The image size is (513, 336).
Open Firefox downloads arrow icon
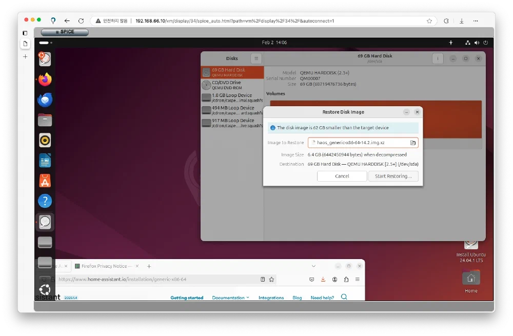323,280
